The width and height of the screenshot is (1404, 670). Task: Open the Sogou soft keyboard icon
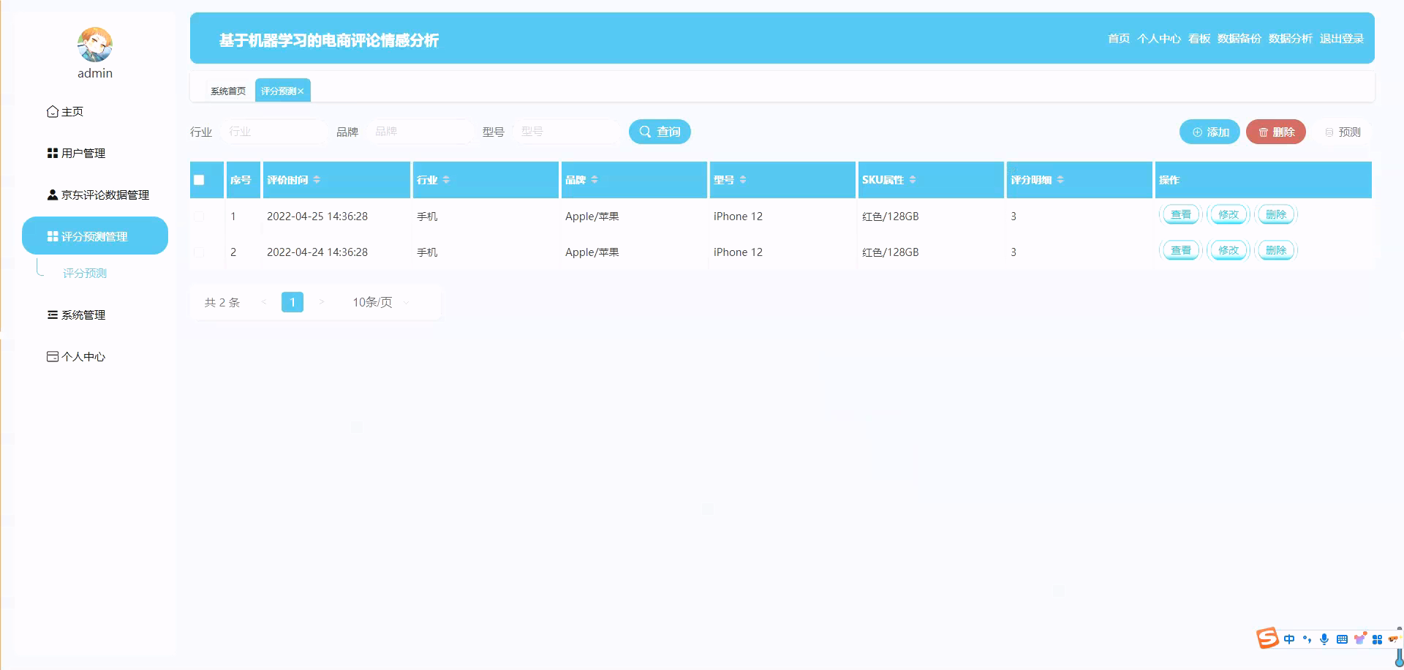click(x=1342, y=639)
